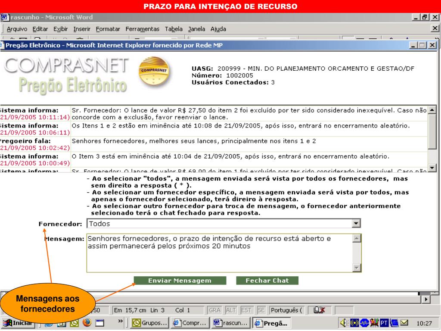This screenshot has width=441, height=331.
Task: Click the UASG 200999 header text
Action: tap(303, 69)
